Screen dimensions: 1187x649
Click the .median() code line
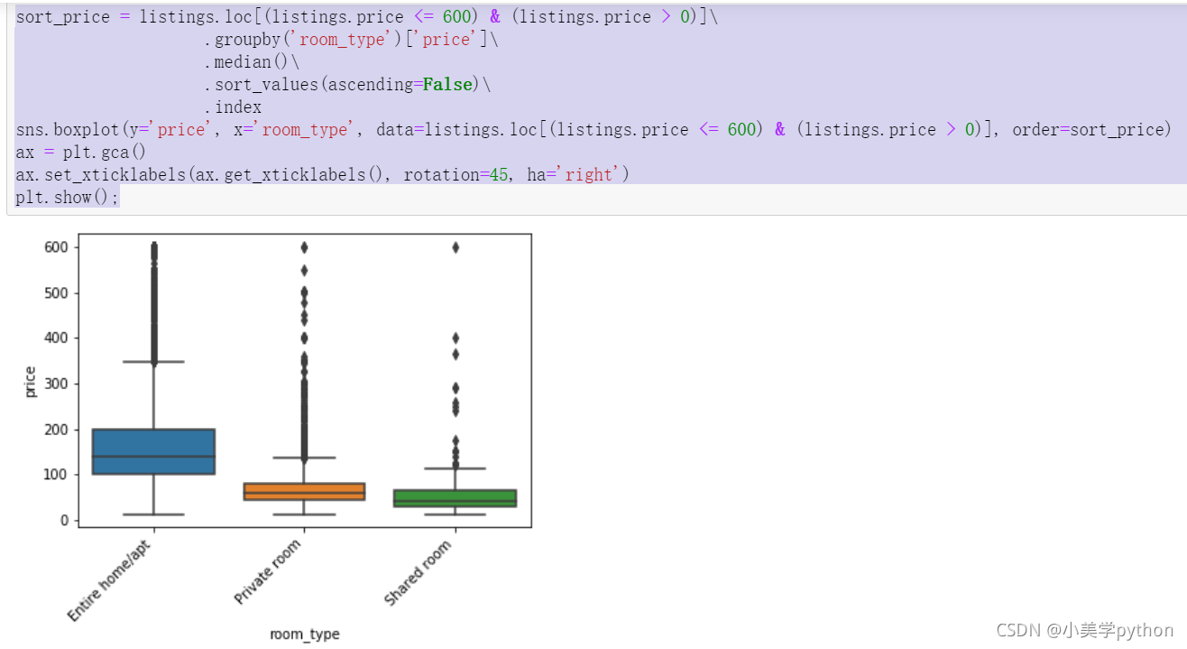coord(252,62)
